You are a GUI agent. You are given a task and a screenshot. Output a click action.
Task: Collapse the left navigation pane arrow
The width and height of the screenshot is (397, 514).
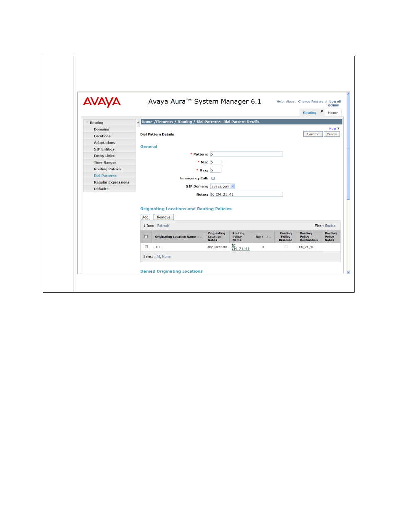click(x=138, y=122)
